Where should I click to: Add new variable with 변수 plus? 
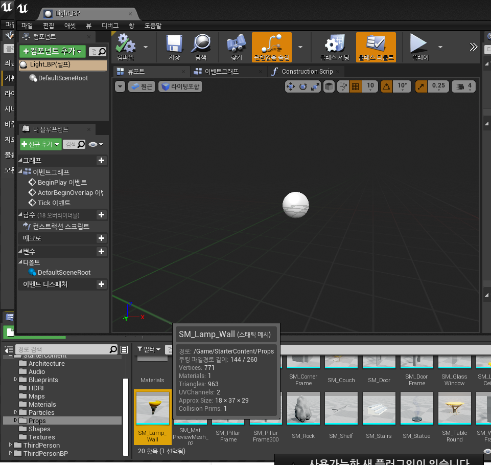101,252
